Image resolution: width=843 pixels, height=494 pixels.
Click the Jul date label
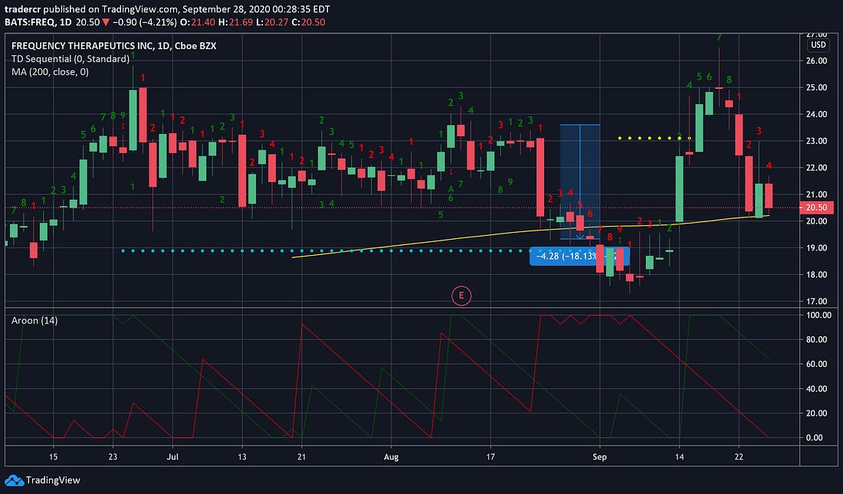(172, 457)
